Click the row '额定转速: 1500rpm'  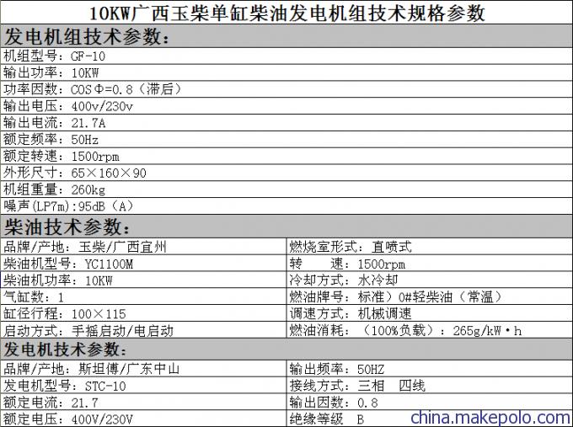point(286,157)
